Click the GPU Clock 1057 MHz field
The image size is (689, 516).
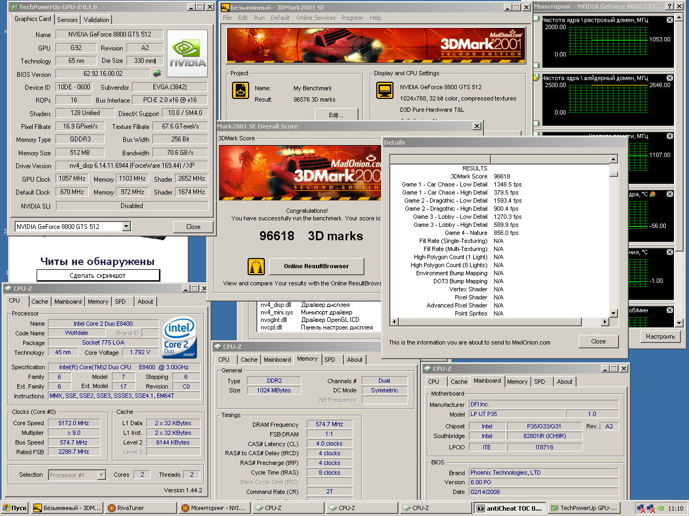[72, 178]
